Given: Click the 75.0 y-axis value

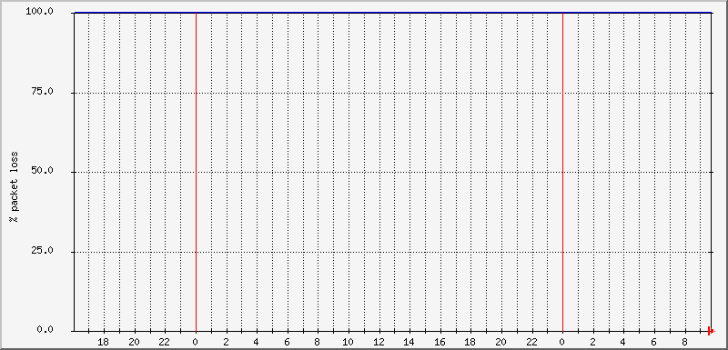Looking at the screenshot, I should click(43, 91).
